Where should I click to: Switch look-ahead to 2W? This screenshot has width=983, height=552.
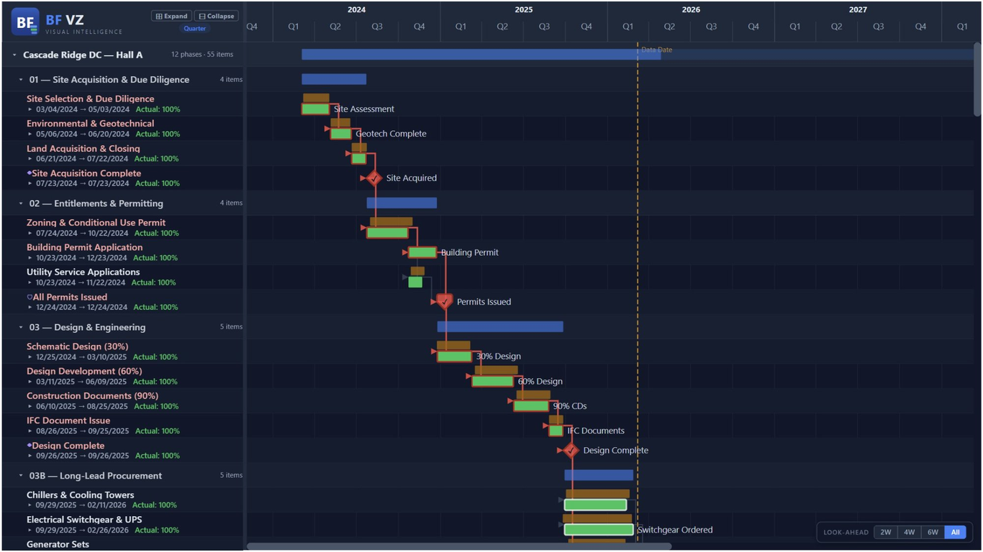[886, 532]
